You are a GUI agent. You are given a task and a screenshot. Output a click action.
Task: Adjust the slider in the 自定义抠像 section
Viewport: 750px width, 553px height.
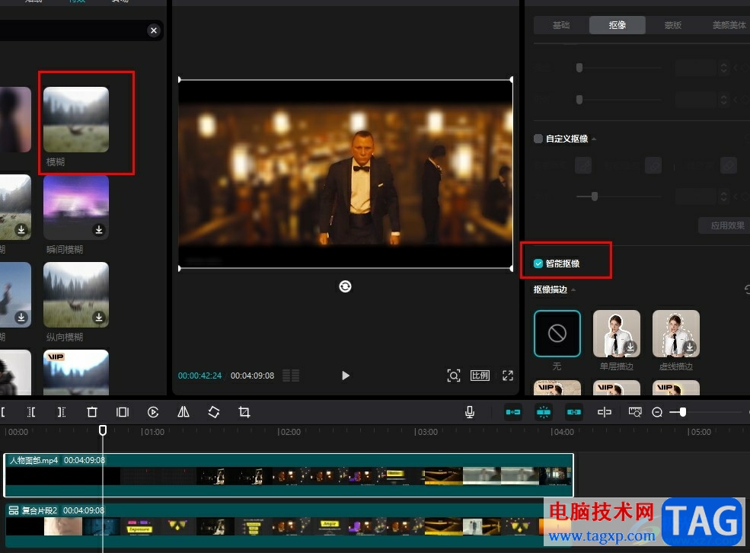(594, 196)
